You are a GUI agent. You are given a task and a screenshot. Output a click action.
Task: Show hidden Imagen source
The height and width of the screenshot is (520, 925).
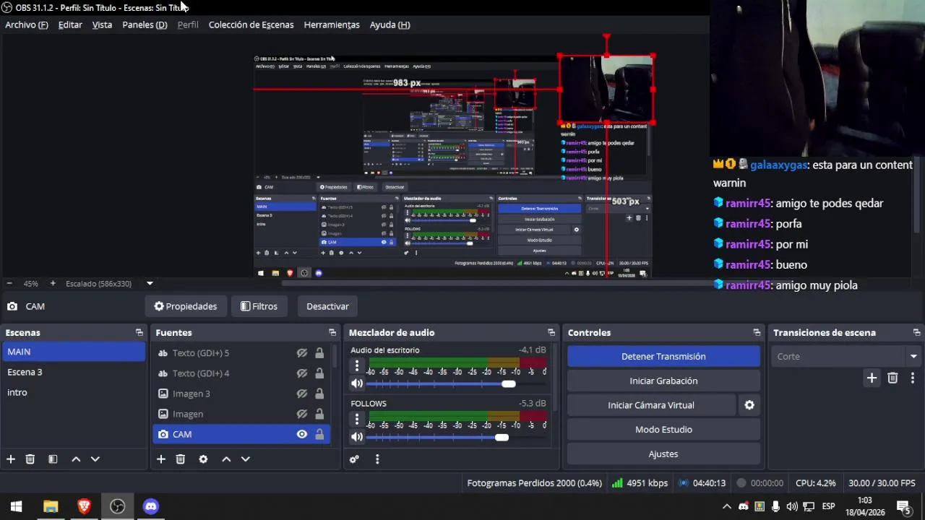pyautogui.click(x=302, y=414)
